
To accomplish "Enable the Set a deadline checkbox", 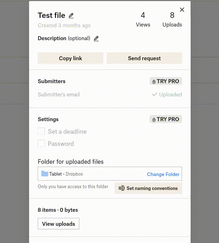I will click(42, 132).
